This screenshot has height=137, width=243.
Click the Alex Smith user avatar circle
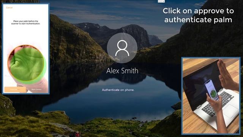click(x=122, y=48)
